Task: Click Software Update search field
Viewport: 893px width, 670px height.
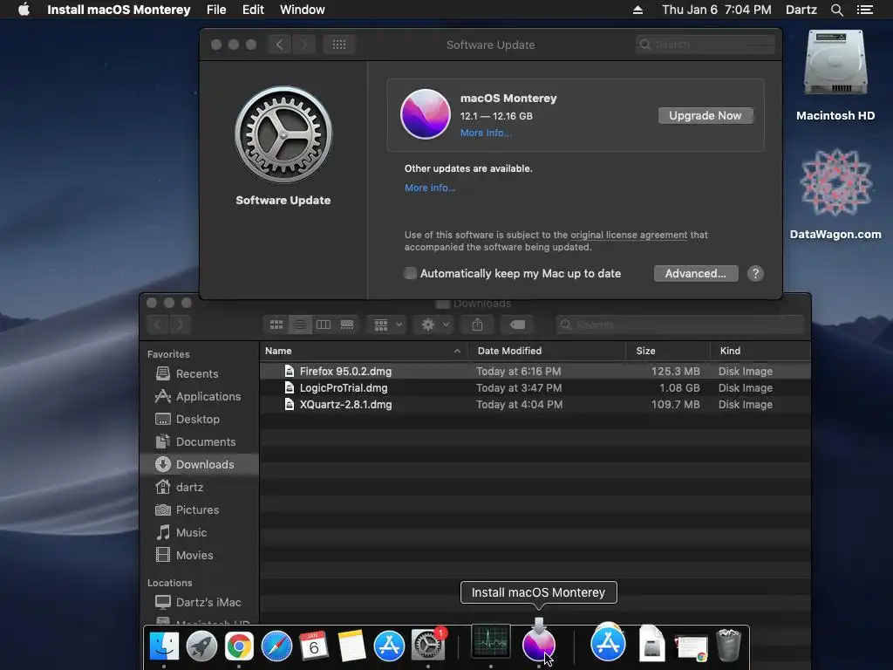Action: pos(705,44)
